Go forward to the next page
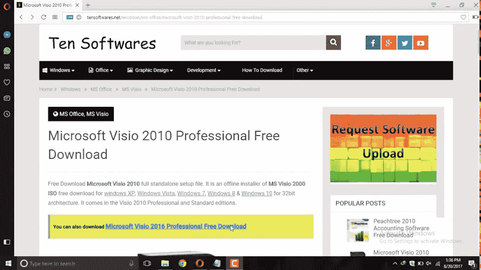The height and width of the screenshot is (270, 481). 32,17
